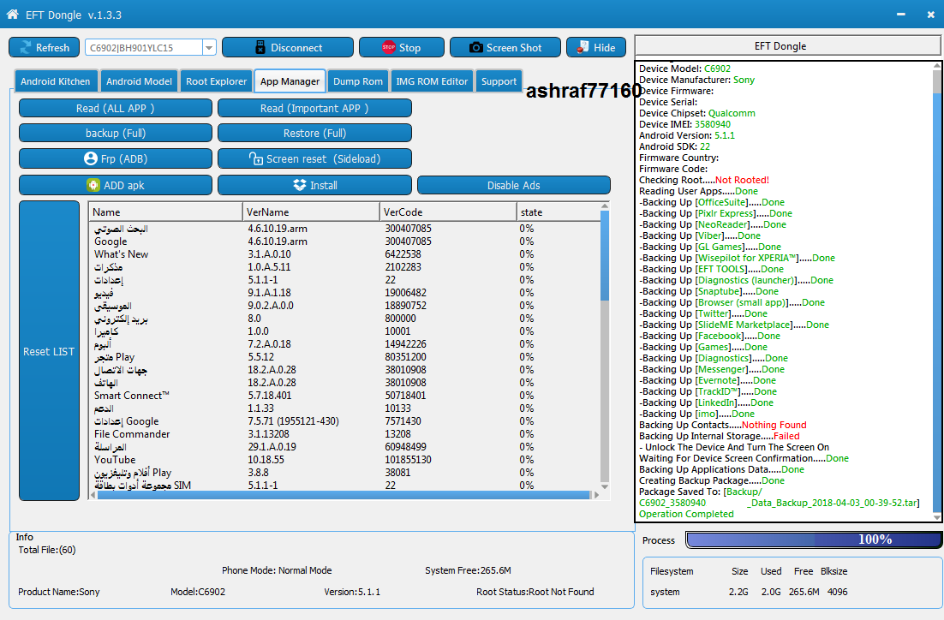The height and width of the screenshot is (620, 944).
Task: Click version name 7.5.71 (1955121-430) cell
Action: coord(293,421)
